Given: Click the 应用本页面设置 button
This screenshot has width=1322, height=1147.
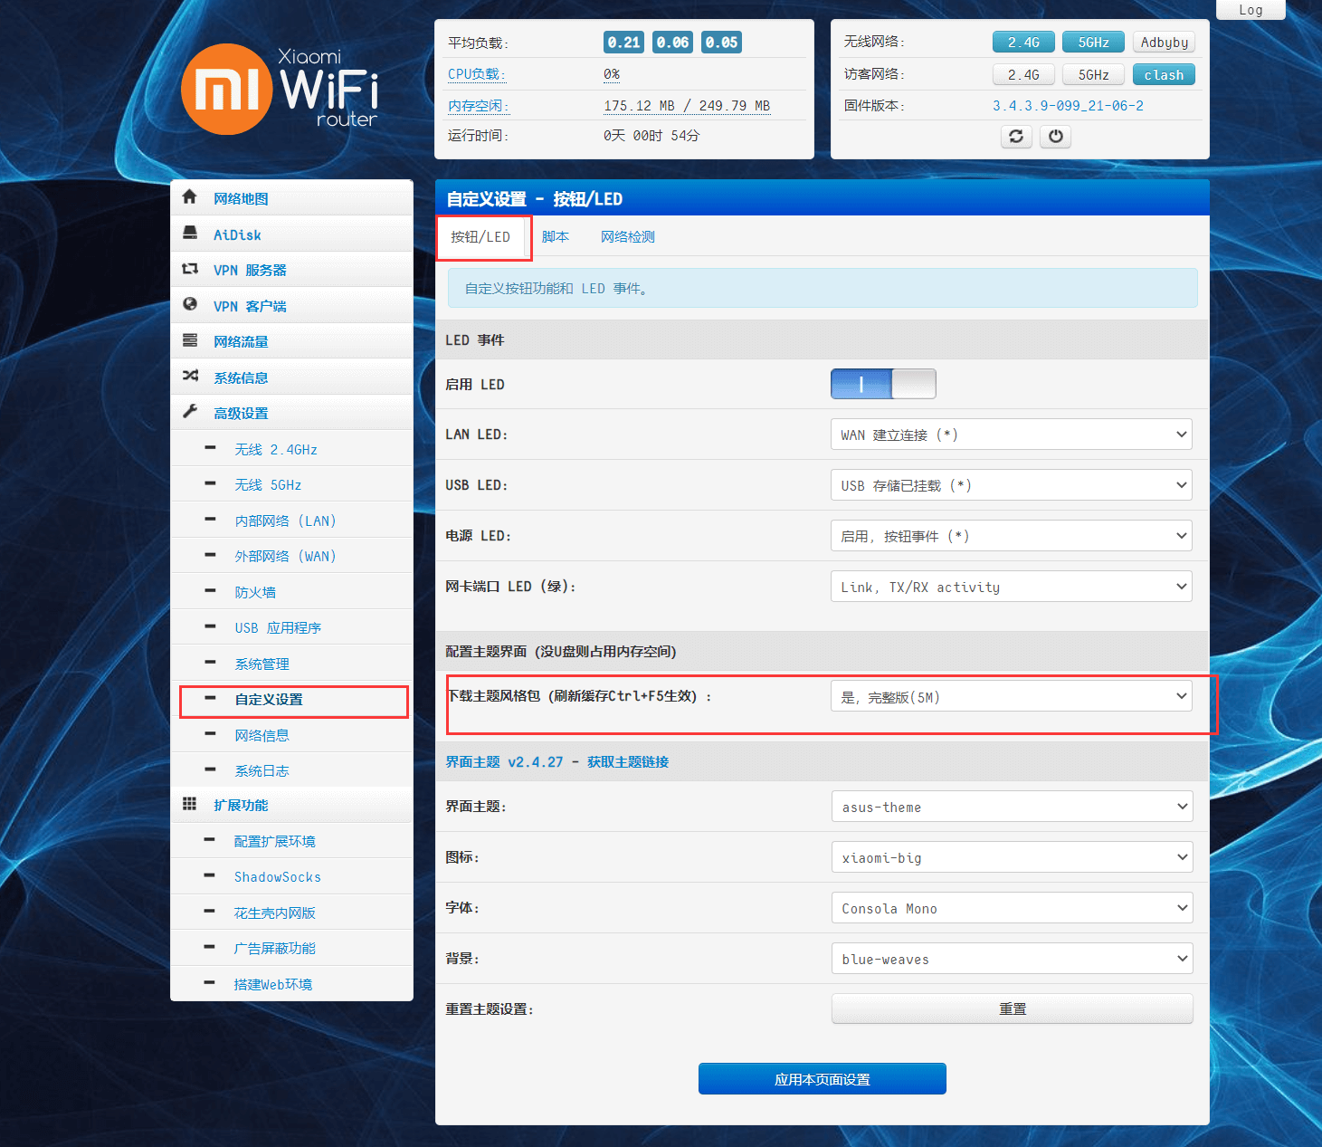Looking at the screenshot, I should click(822, 1079).
